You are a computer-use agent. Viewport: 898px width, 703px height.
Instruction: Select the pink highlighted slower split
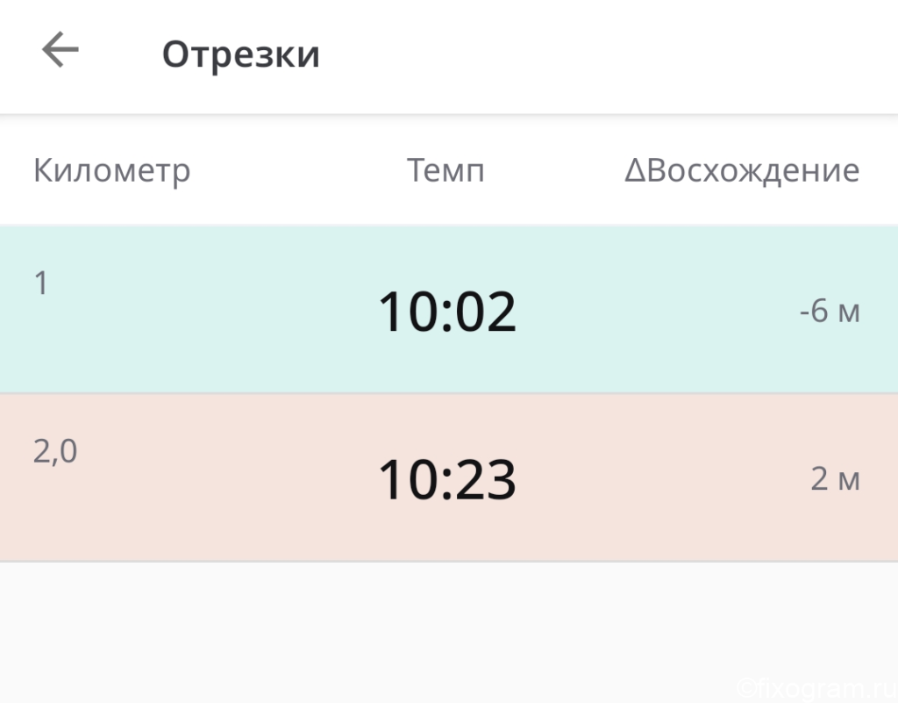click(449, 477)
